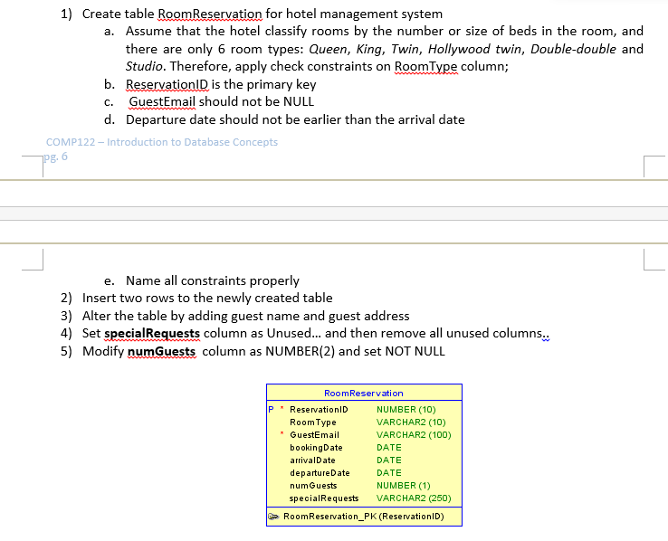Viewport: 668px width, 541px height.
Task: Click the ReservationID column name in diagram
Action: click(319, 410)
